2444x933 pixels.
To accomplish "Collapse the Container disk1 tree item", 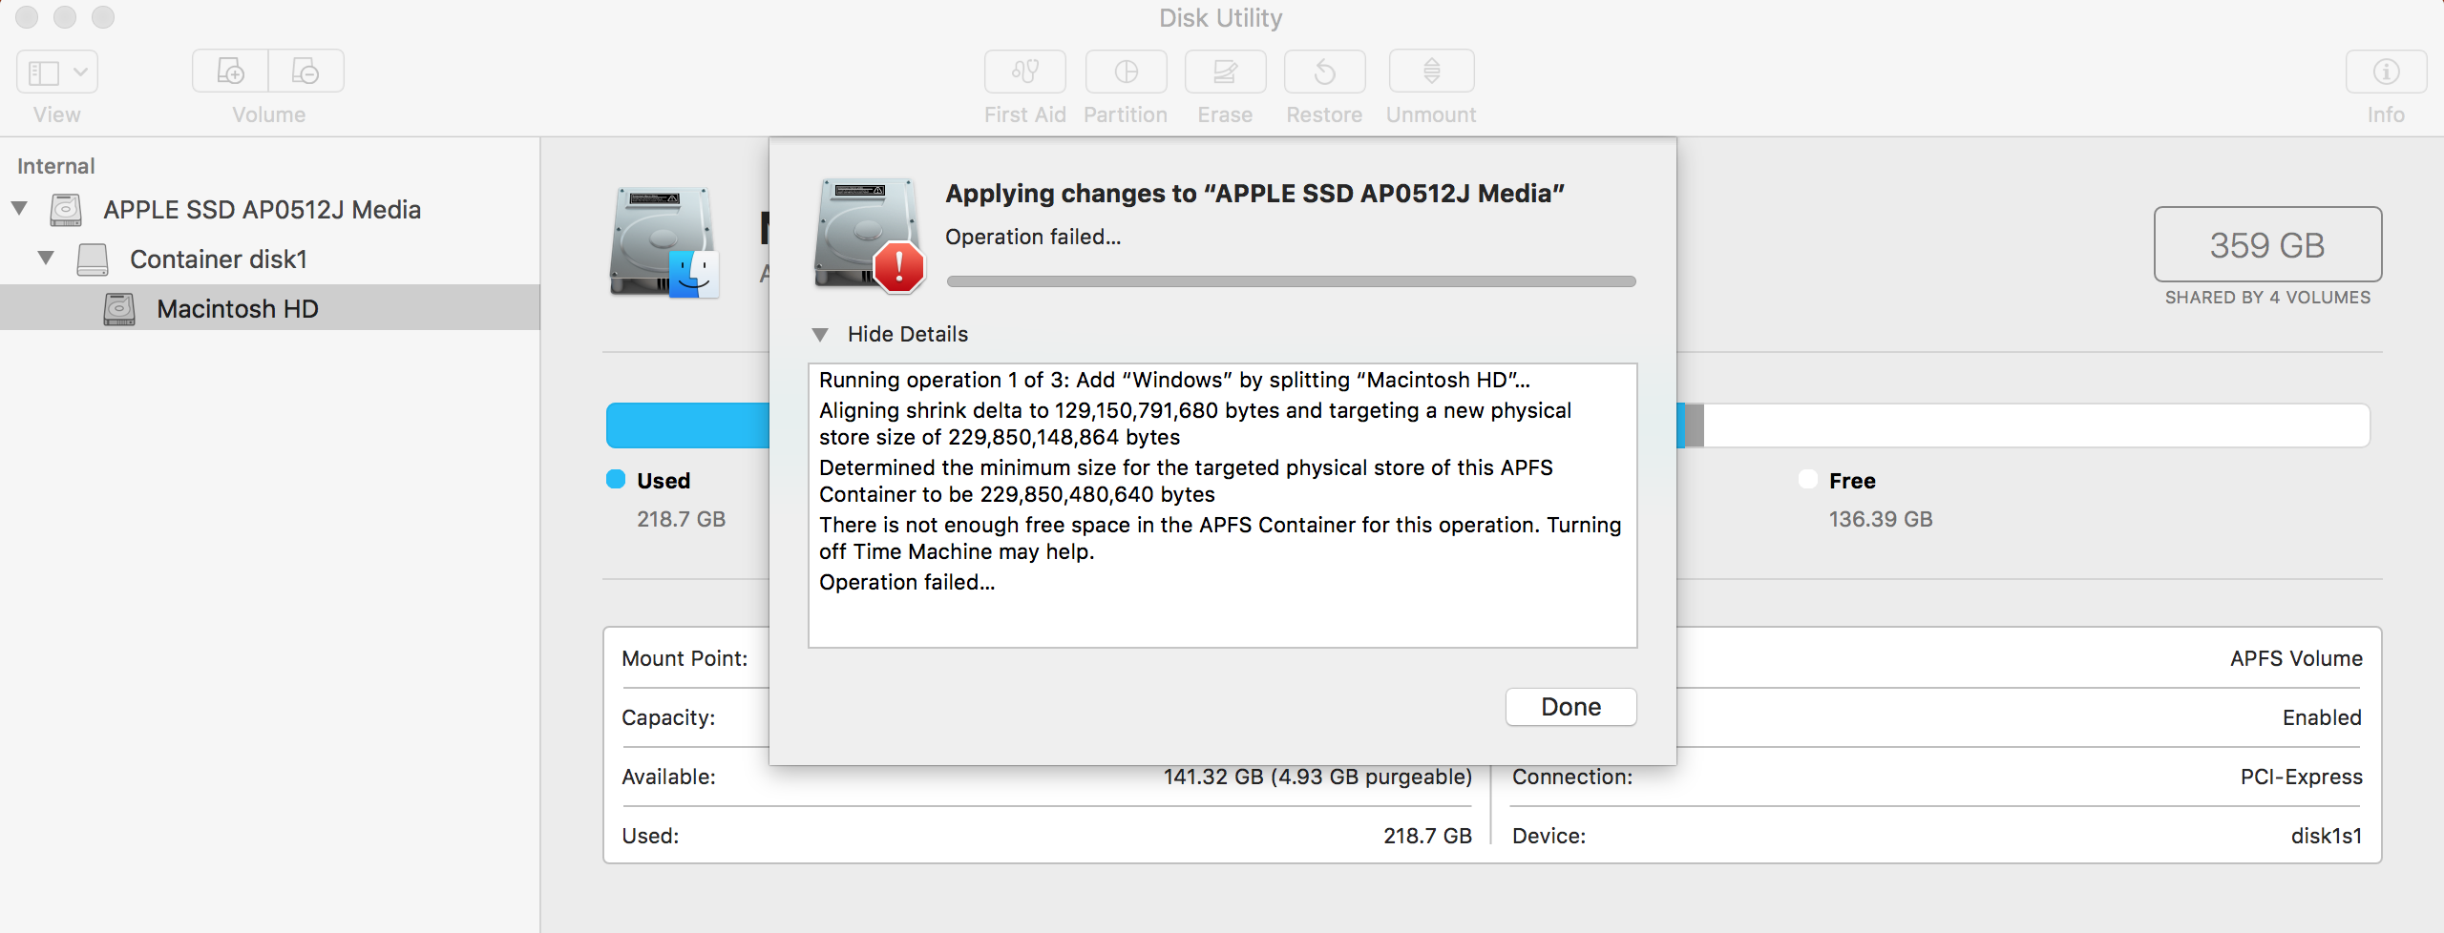I will 46,259.
